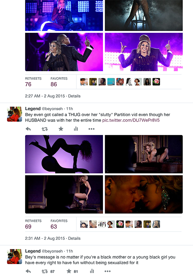Image resolution: width=193 pixels, height=277 pixels.
Task: Open the close-up kiss photo with earring
Action: click(x=144, y=194)
